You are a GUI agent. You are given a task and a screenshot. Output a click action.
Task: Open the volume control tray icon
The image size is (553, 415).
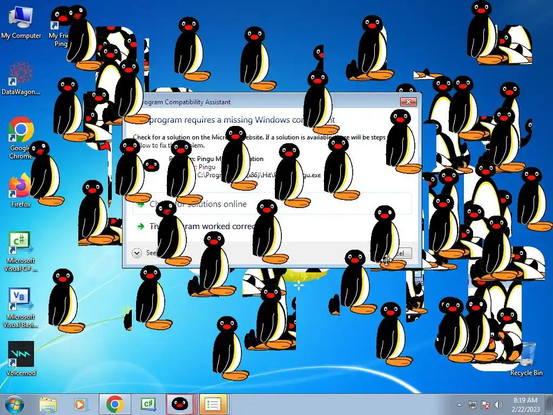[x=498, y=405]
